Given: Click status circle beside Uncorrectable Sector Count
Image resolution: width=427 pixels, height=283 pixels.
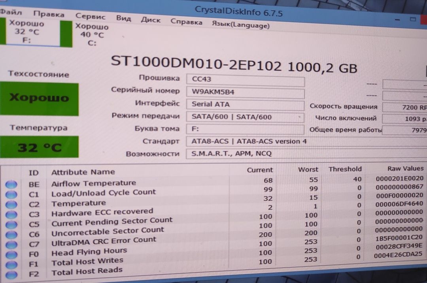Looking at the screenshot, I should [11, 234].
